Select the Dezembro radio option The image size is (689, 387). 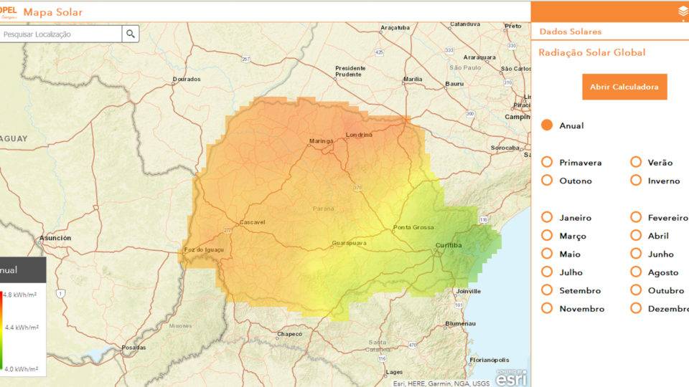(x=636, y=308)
